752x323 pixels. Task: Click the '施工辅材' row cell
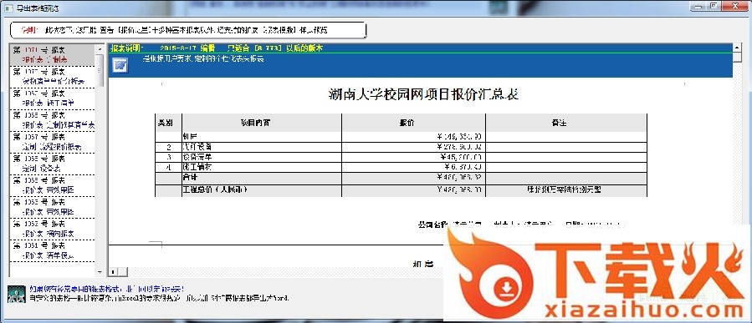[261, 167]
